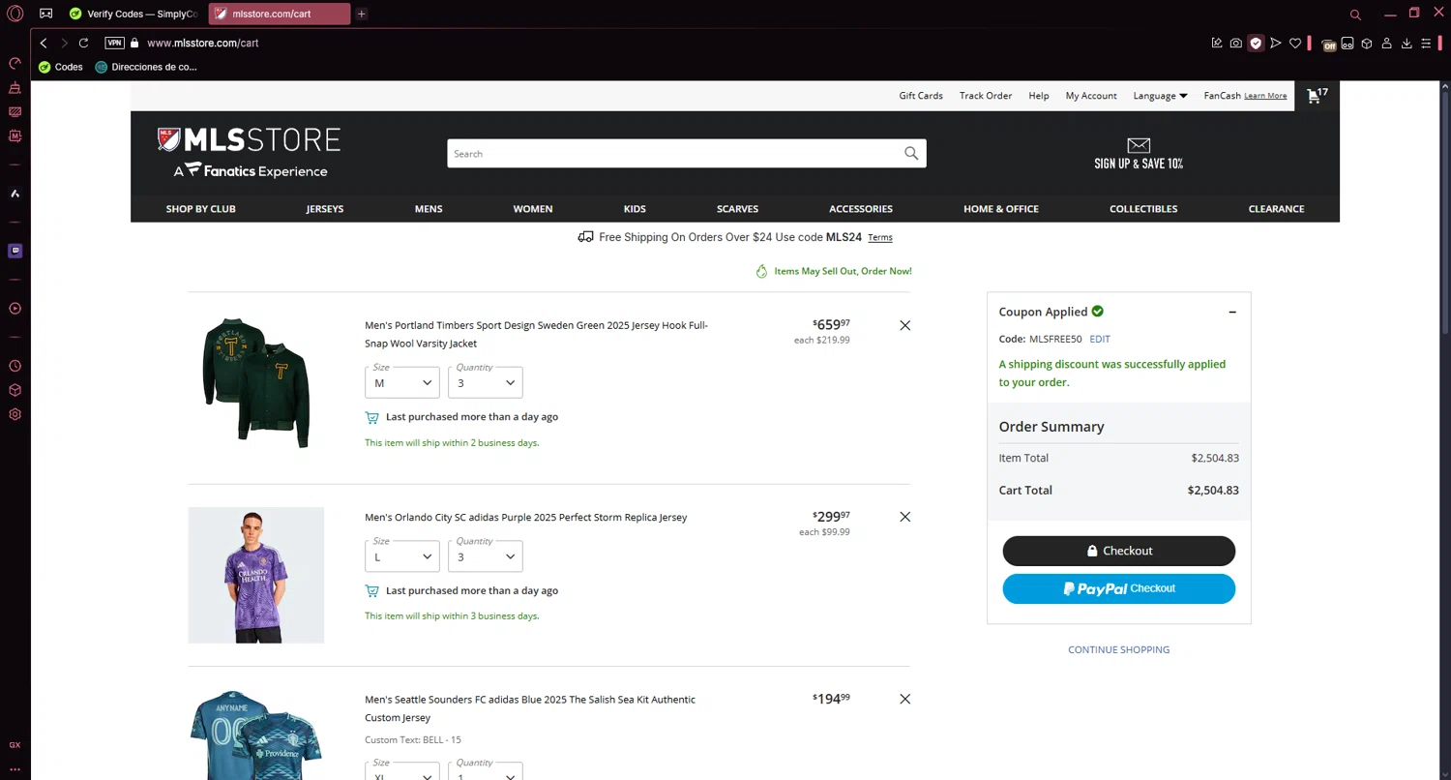The image size is (1451, 780).
Task: Open the Kids menu
Action: pos(635,209)
